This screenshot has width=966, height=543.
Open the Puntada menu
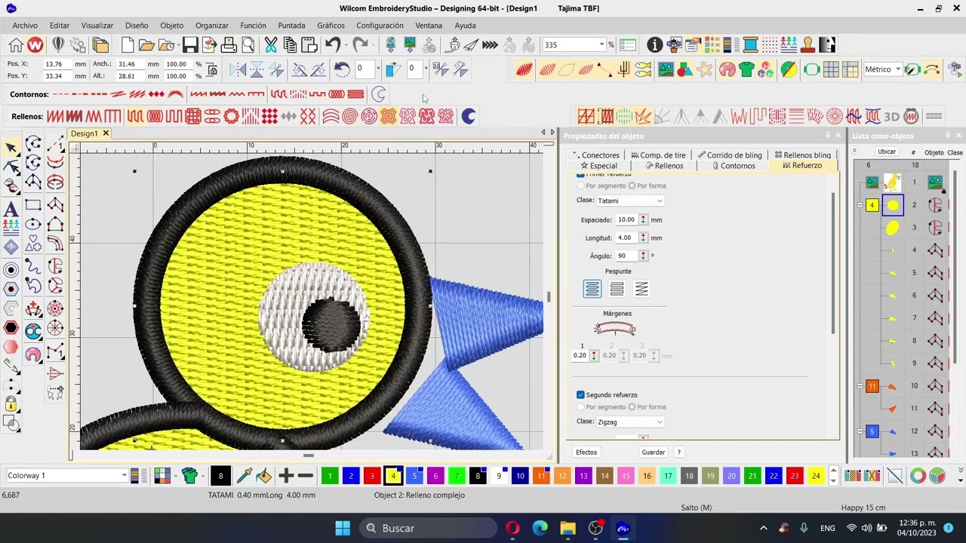coord(291,26)
